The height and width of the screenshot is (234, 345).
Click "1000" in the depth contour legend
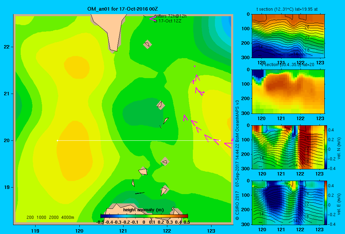(41, 217)
